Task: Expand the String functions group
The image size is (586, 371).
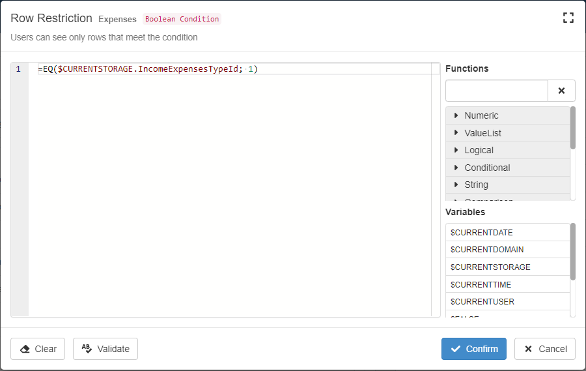Action: click(x=476, y=185)
